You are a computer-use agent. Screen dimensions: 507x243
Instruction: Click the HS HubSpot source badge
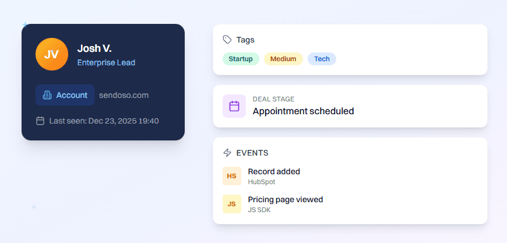231,176
